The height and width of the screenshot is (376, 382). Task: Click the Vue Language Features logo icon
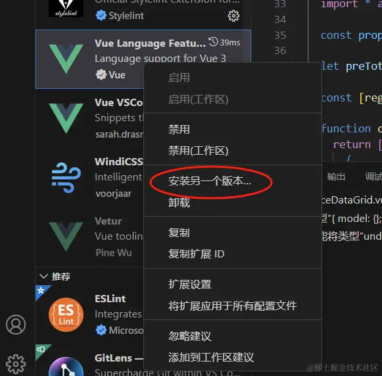66,59
